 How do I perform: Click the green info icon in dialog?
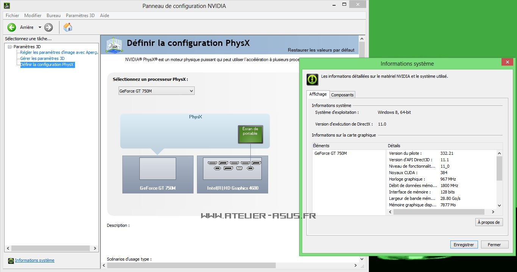tap(312, 79)
